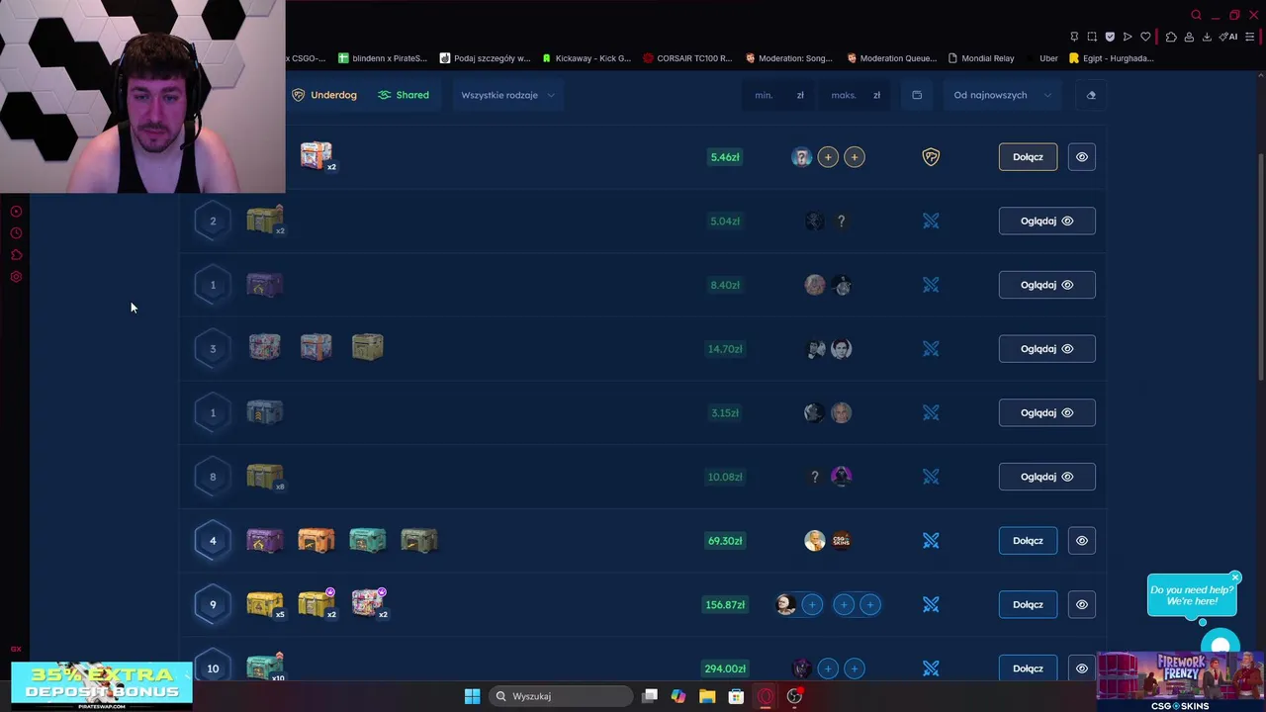Watch the 5.46zł battle via eye icon
The image size is (1266, 712).
click(1082, 156)
